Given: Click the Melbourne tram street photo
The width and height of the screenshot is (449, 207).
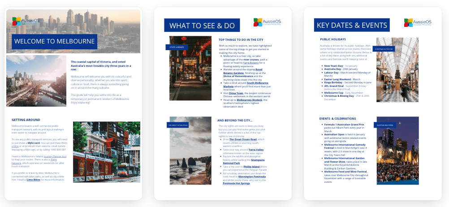Looking at the screenshot, I should point(106,151).
